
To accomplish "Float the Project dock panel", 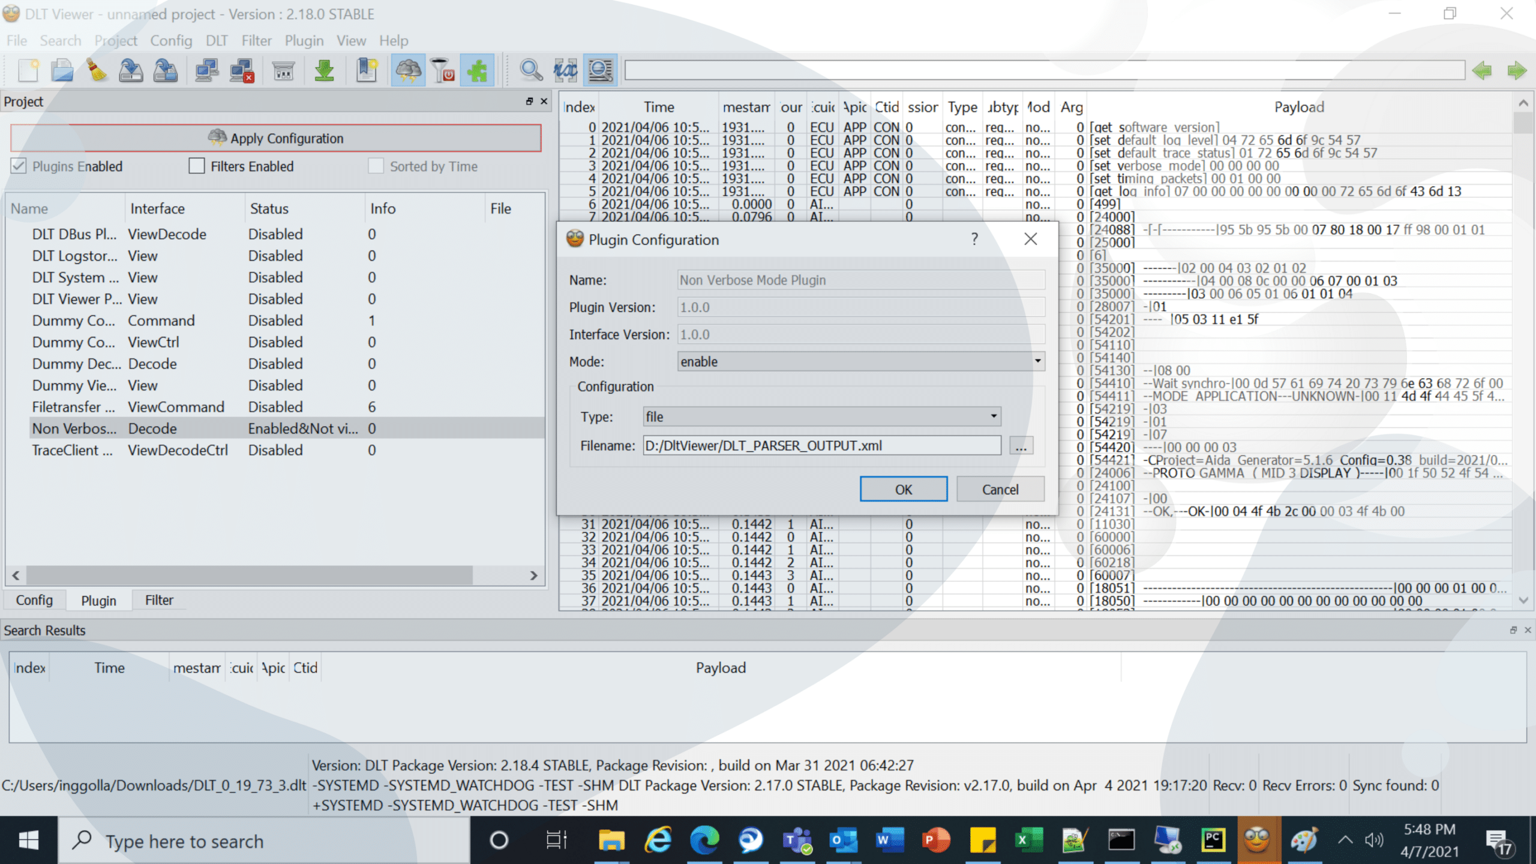I will click(x=529, y=101).
